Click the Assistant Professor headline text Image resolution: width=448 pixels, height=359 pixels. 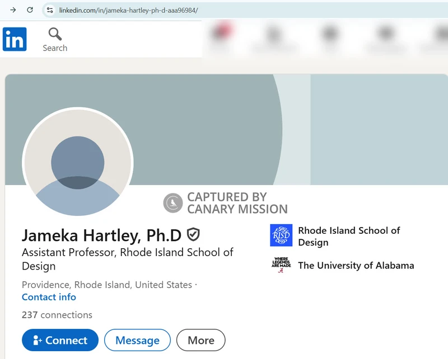point(128,259)
